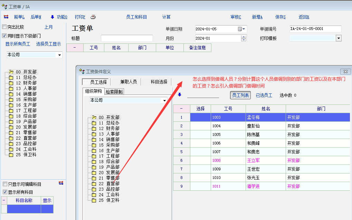
Task: Click 员工列表 button
Action: point(241,95)
